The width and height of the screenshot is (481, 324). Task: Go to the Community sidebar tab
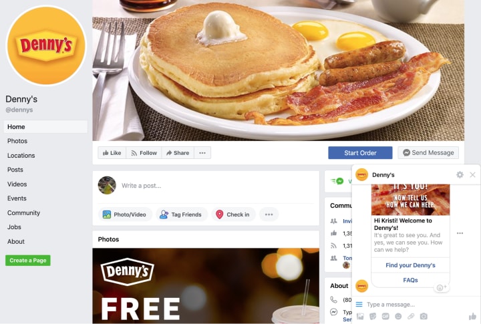tap(23, 213)
